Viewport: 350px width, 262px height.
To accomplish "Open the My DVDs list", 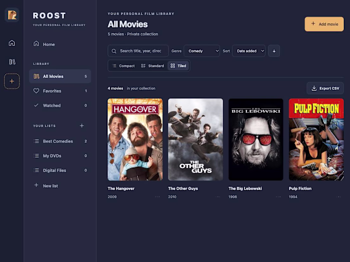I will [x=60, y=156].
